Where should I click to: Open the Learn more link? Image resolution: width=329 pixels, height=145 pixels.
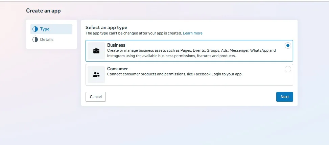pyautogui.click(x=193, y=33)
